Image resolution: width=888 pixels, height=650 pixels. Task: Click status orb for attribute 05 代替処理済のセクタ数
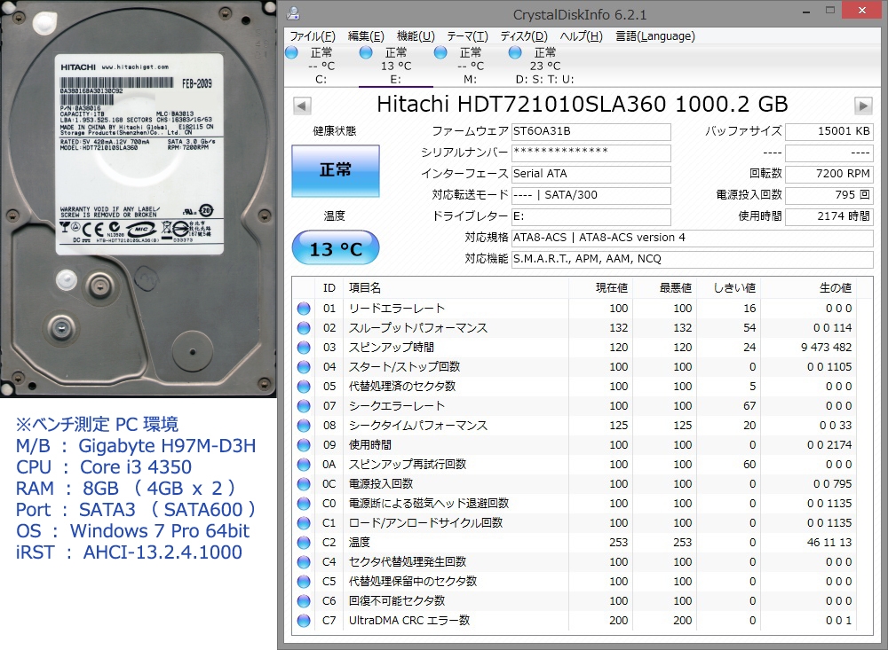tap(304, 387)
